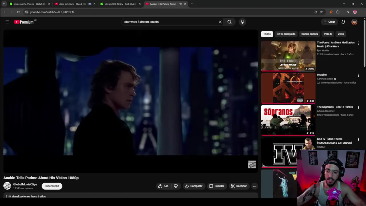The width and height of the screenshot is (366, 206).
Task: Open the tab search dropdown arrow
Action: coord(4,4)
